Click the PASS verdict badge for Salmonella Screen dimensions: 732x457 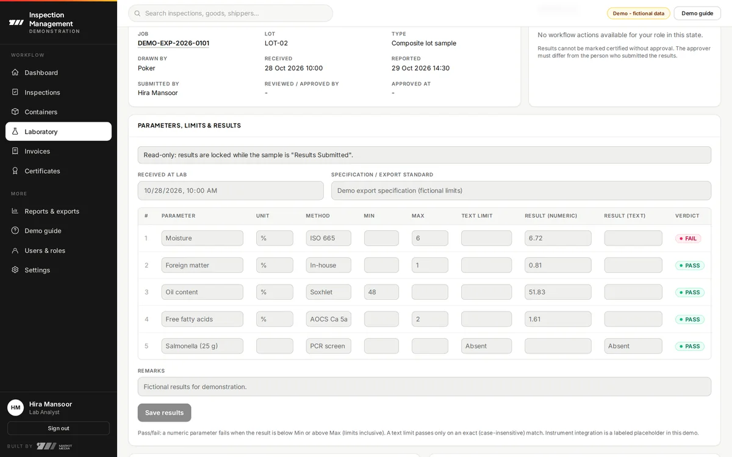[690, 346]
